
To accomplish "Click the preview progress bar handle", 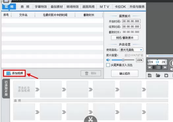I will pyautogui.click(x=148, y=56).
